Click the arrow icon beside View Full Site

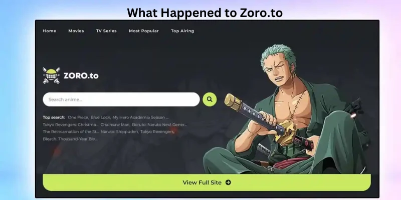tap(228, 182)
